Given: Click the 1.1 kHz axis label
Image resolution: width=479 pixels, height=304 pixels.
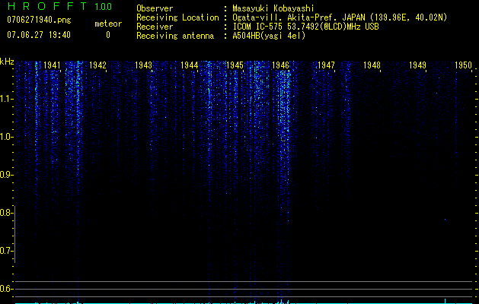Looking at the screenshot, I should click(5, 99).
